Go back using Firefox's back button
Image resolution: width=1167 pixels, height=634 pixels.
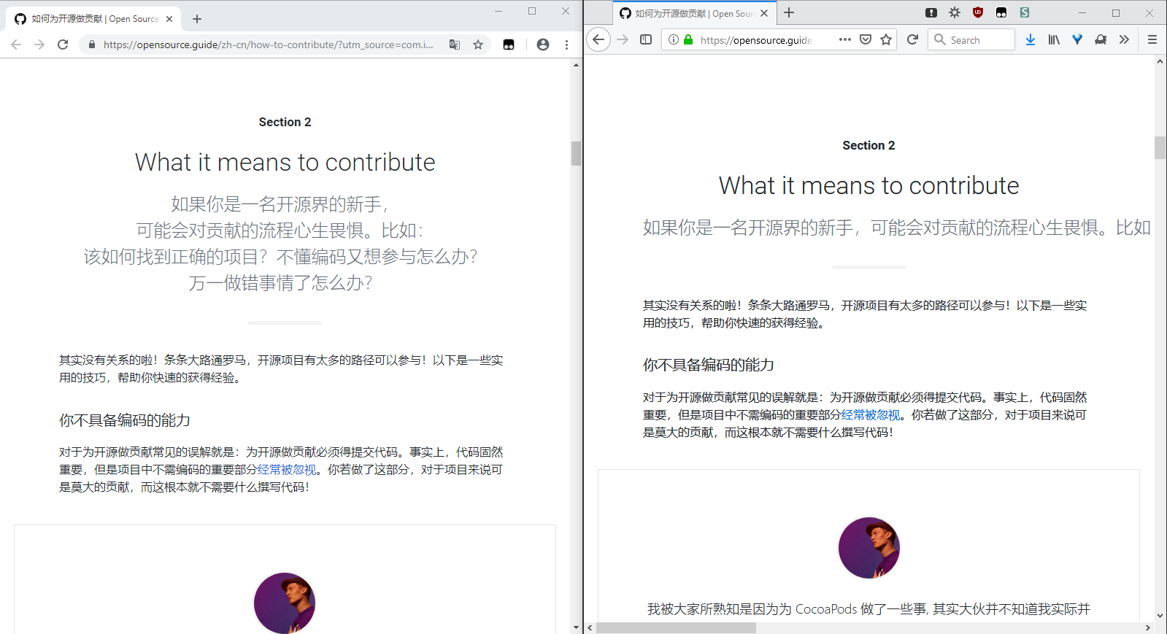click(x=598, y=39)
